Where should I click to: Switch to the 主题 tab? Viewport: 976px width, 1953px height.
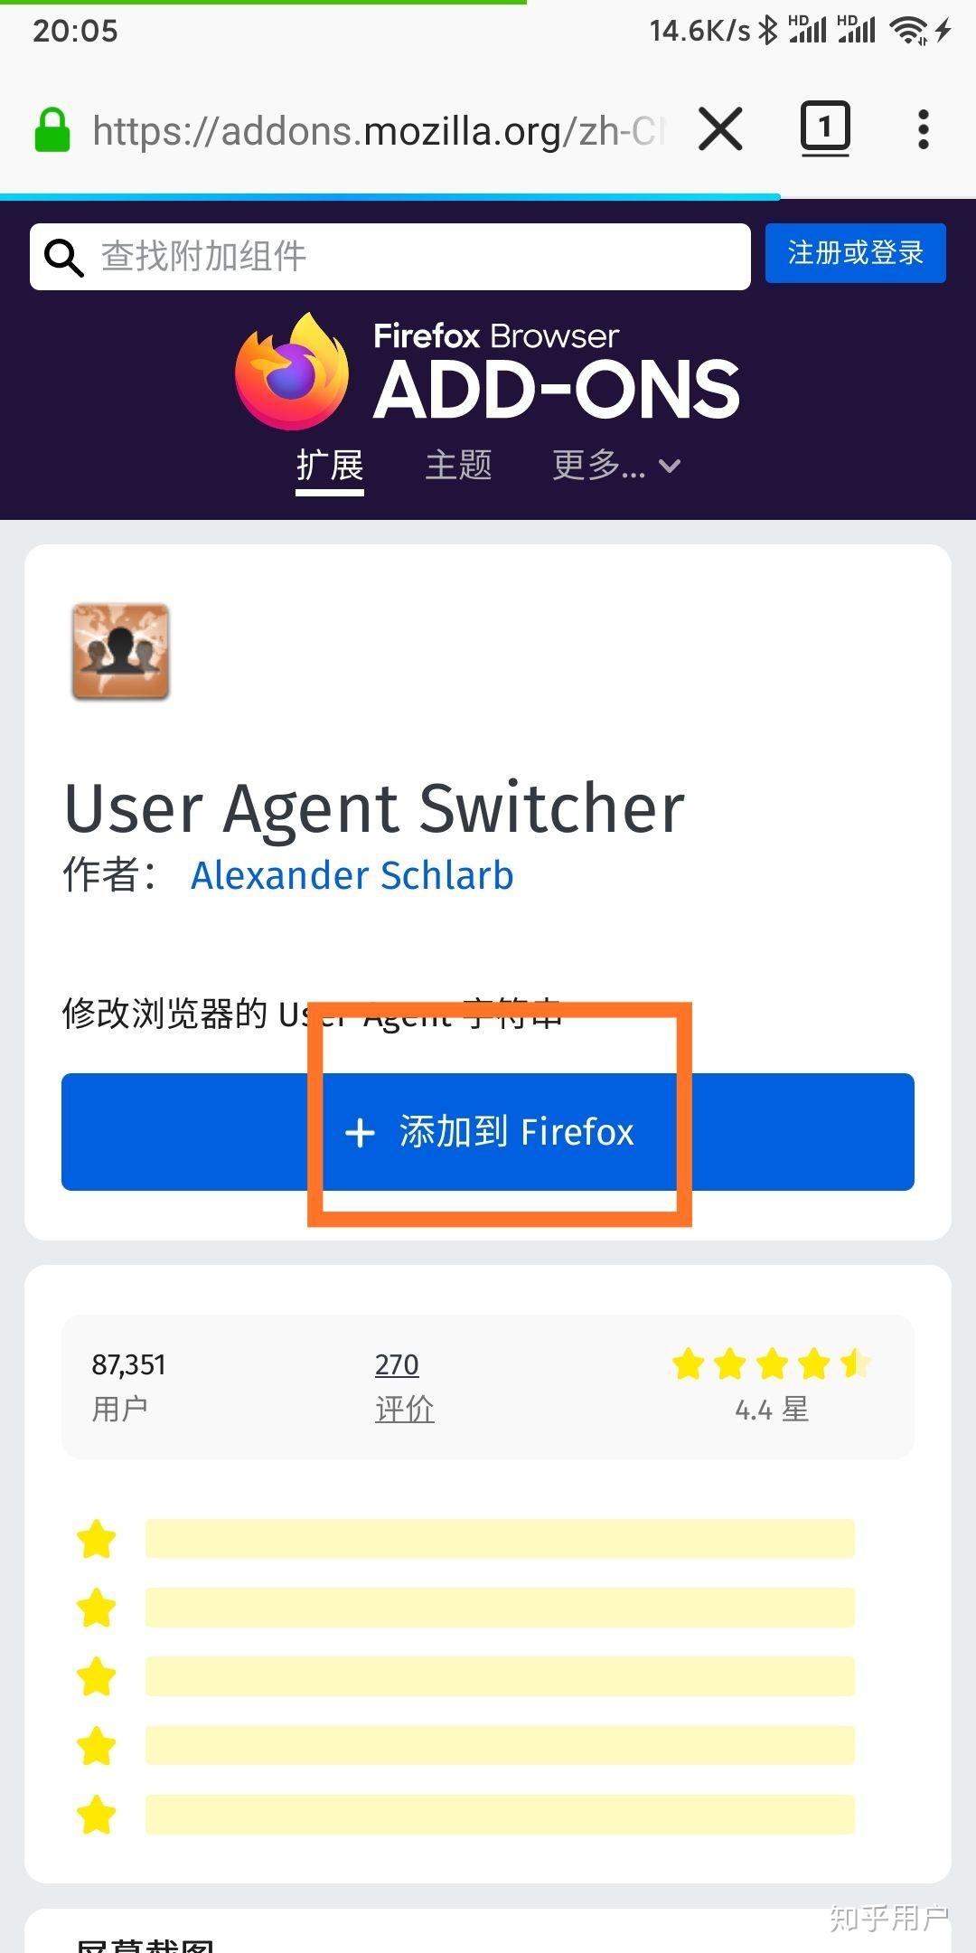point(458,466)
